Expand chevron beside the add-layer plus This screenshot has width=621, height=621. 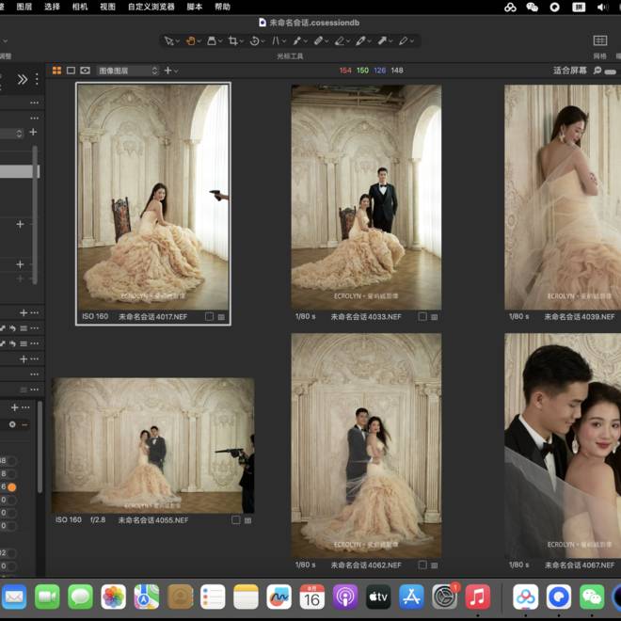click(x=176, y=71)
